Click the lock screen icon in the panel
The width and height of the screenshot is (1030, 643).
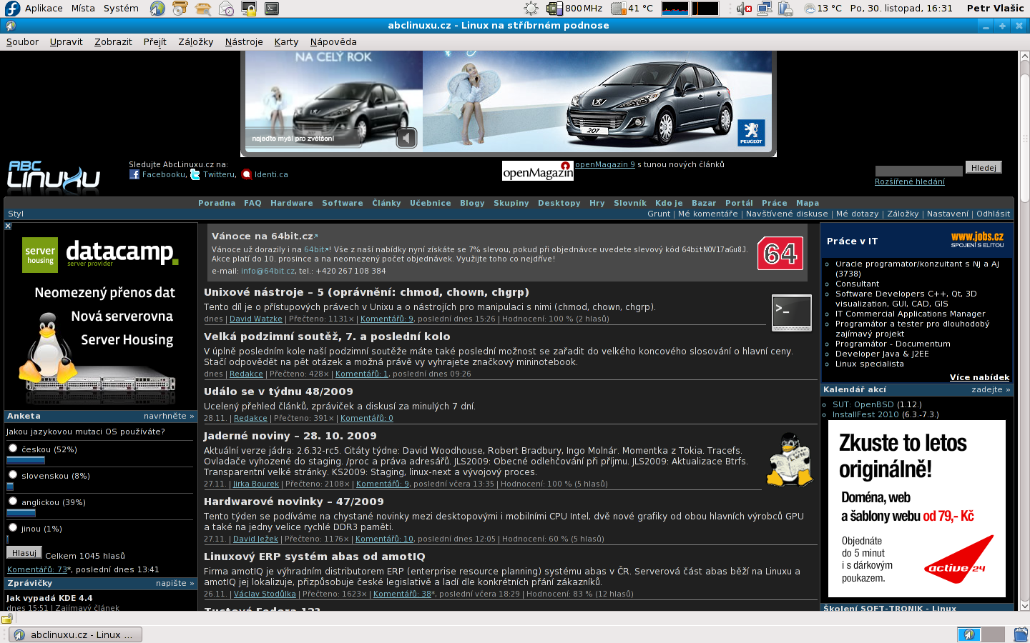[249, 9]
